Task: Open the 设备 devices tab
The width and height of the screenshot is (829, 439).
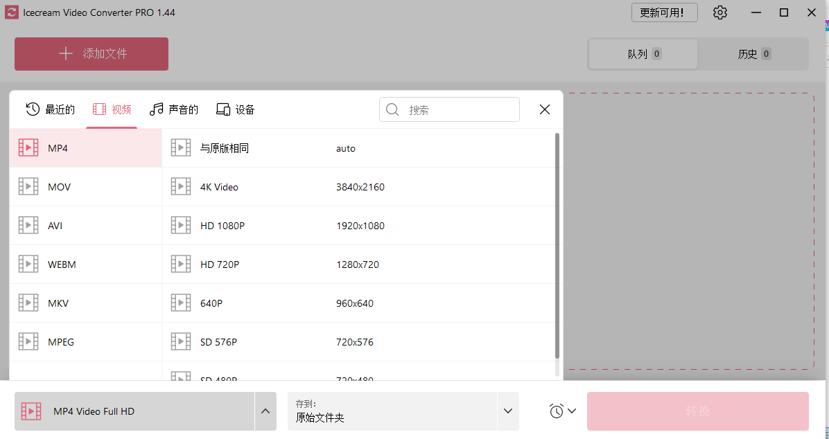Action: (236, 109)
